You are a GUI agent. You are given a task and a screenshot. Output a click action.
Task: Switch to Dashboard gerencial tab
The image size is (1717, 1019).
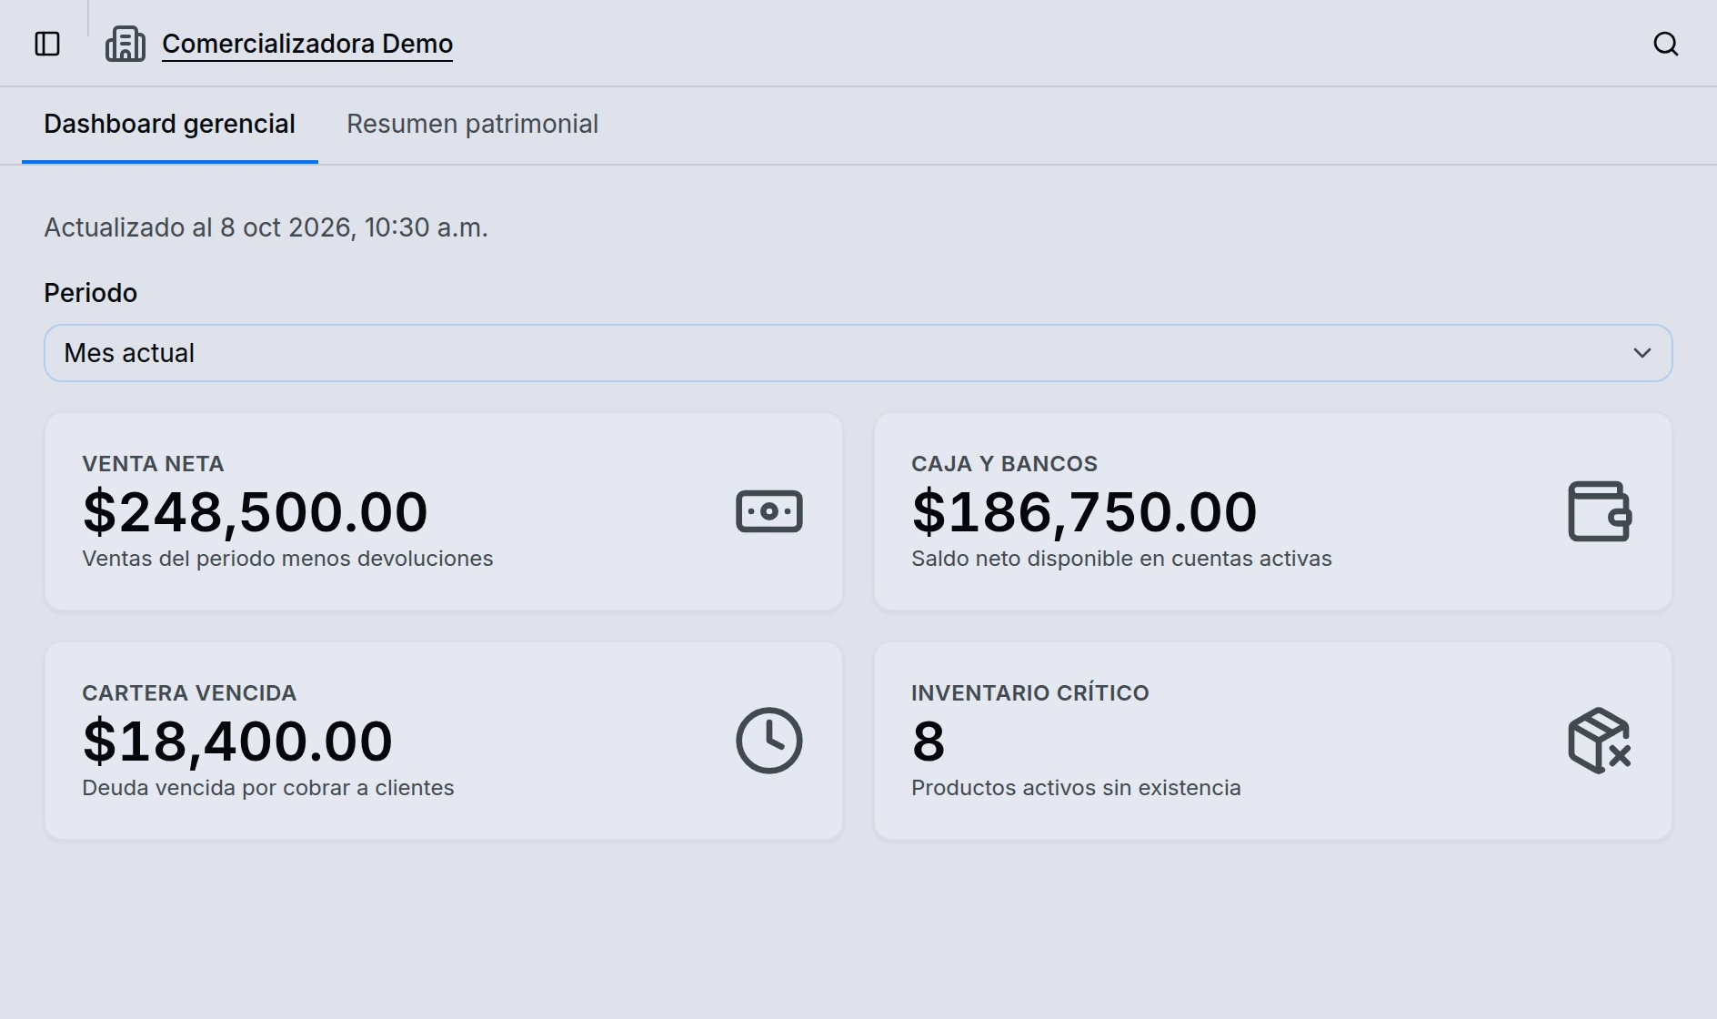[x=170, y=125]
